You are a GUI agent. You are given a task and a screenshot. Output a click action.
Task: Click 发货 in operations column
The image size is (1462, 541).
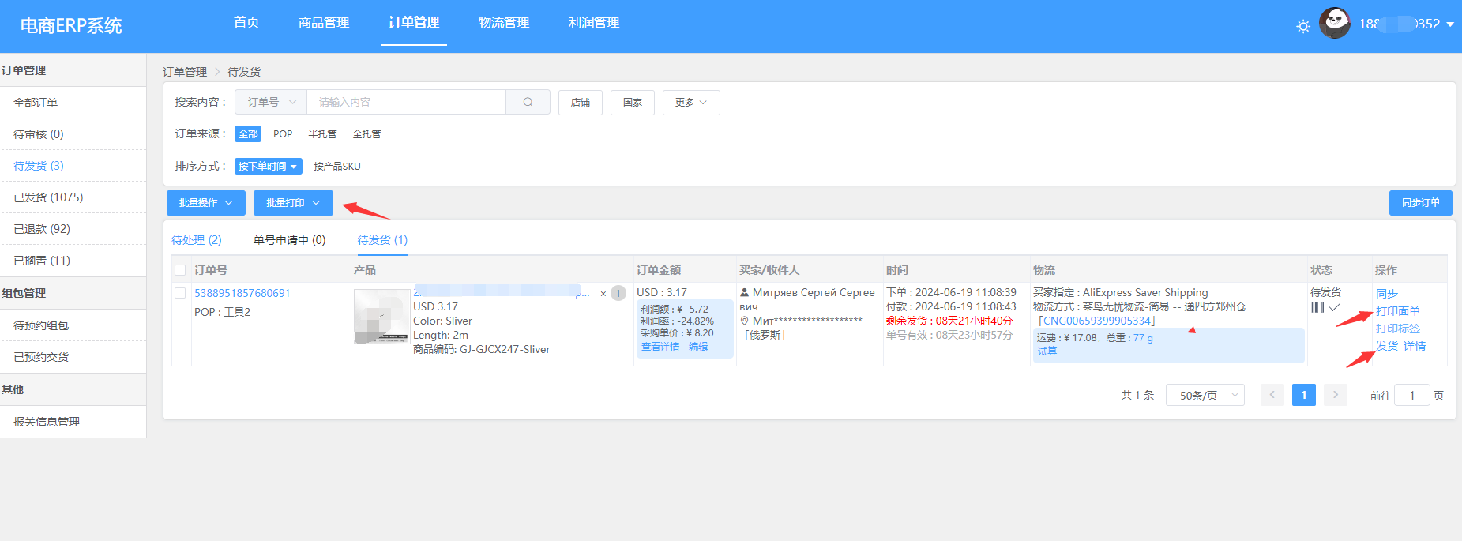(x=1387, y=346)
